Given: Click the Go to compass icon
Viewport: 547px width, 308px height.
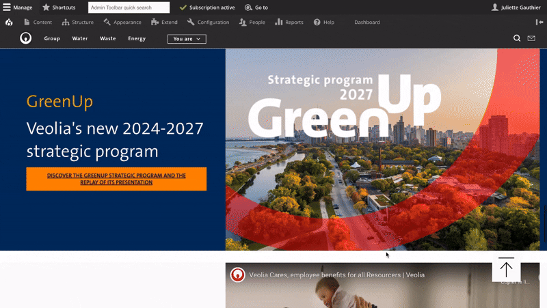Looking at the screenshot, I should click(x=249, y=8).
